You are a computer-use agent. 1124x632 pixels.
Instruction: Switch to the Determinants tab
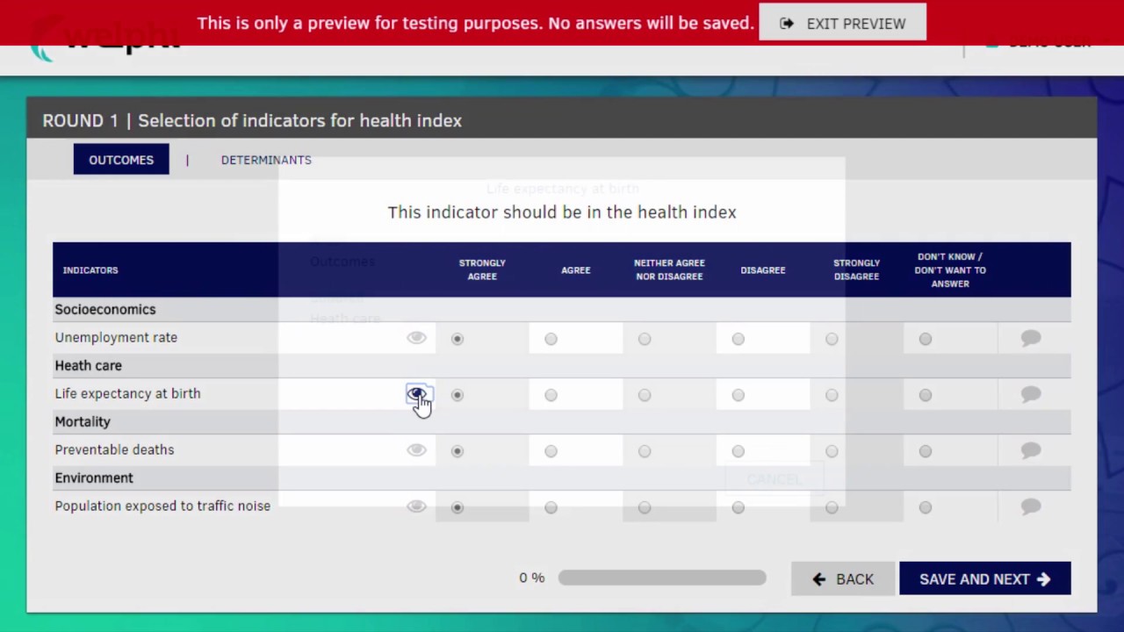point(266,160)
